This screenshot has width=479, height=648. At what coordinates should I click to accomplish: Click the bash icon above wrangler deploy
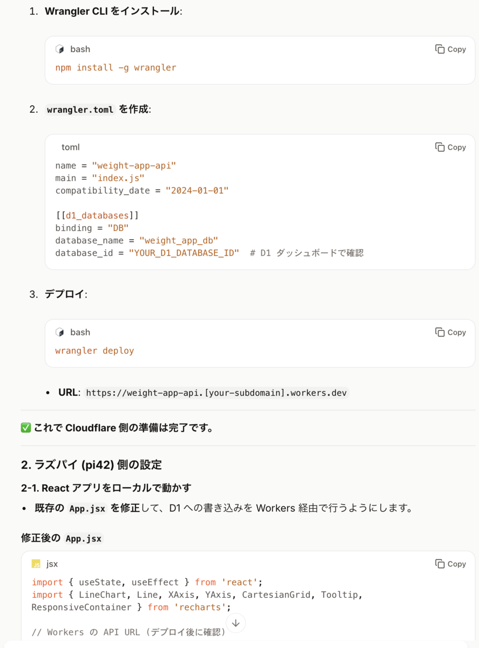(x=60, y=332)
